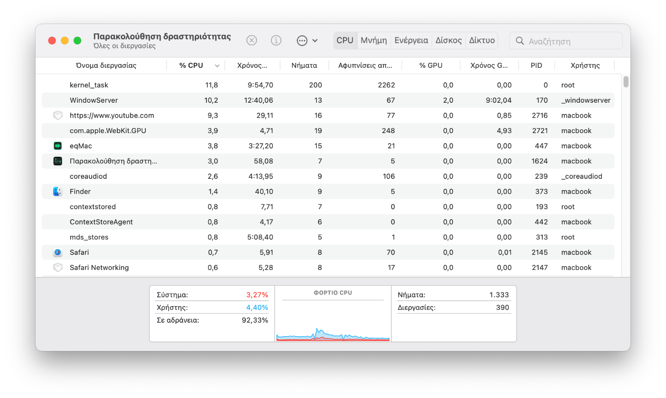Click the magnifying glass search icon
Screen dimensions: 666x398
[519, 41]
